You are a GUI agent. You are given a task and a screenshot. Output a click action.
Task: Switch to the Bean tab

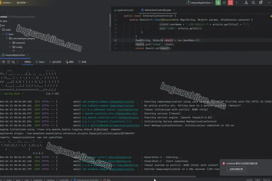point(40,62)
